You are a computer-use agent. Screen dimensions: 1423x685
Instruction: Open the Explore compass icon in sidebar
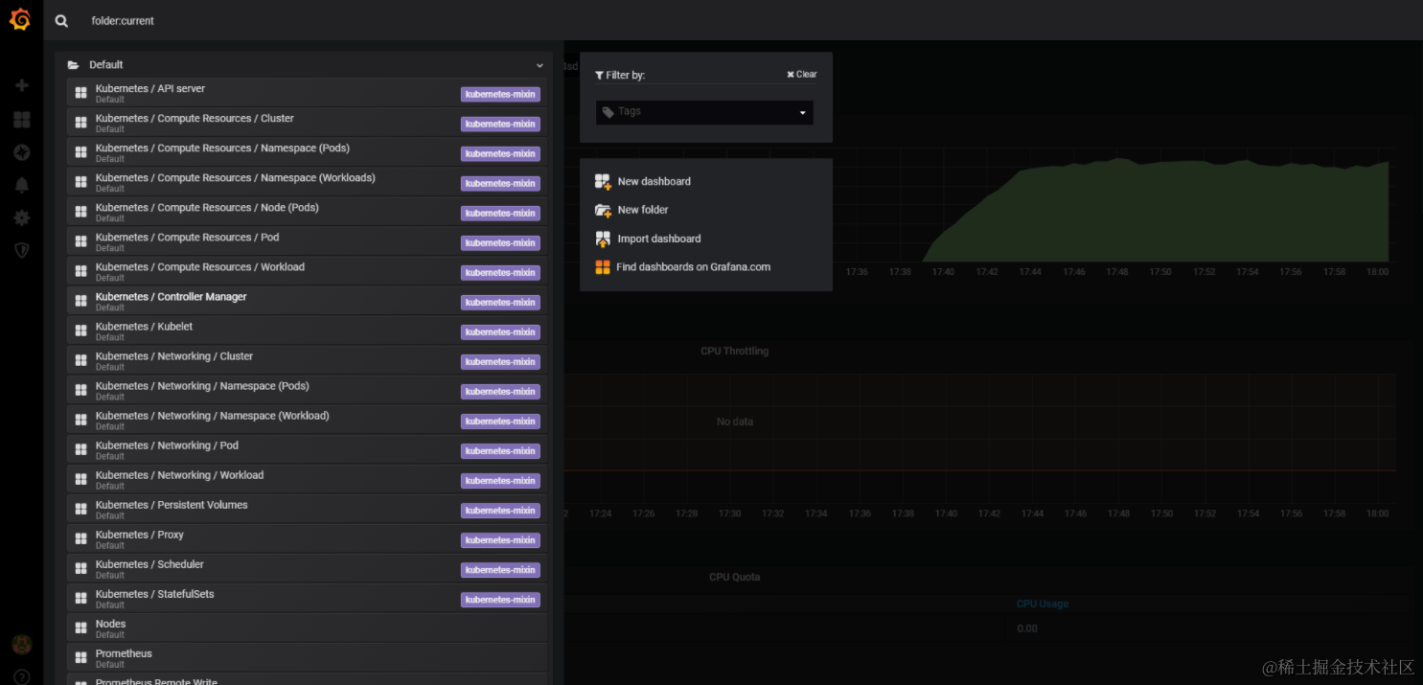pyautogui.click(x=21, y=152)
